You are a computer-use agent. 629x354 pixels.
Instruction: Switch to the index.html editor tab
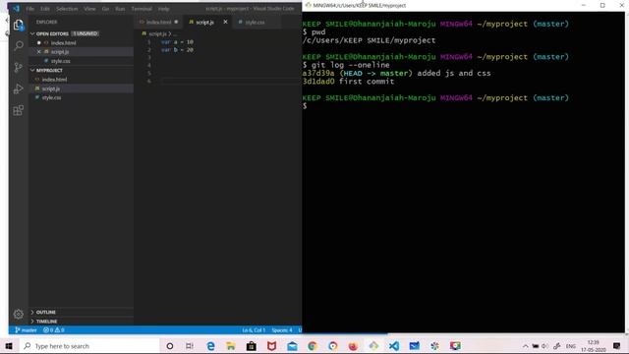pyautogui.click(x=158, y=22)
